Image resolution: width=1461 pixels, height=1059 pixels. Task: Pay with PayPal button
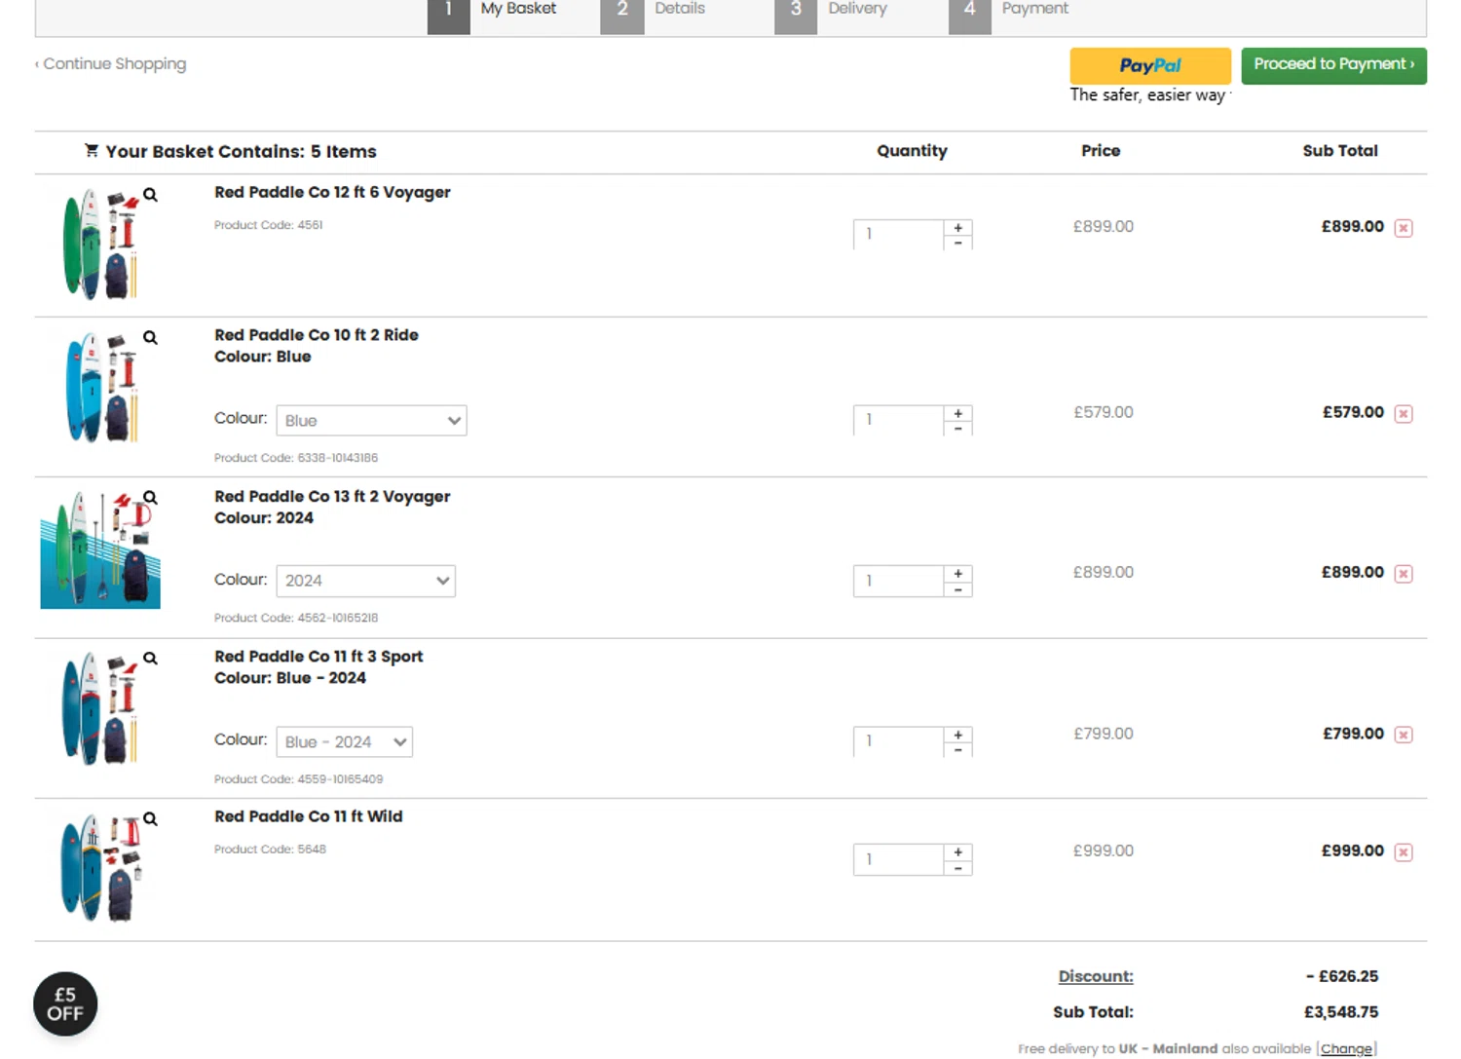pos(1150,65)
